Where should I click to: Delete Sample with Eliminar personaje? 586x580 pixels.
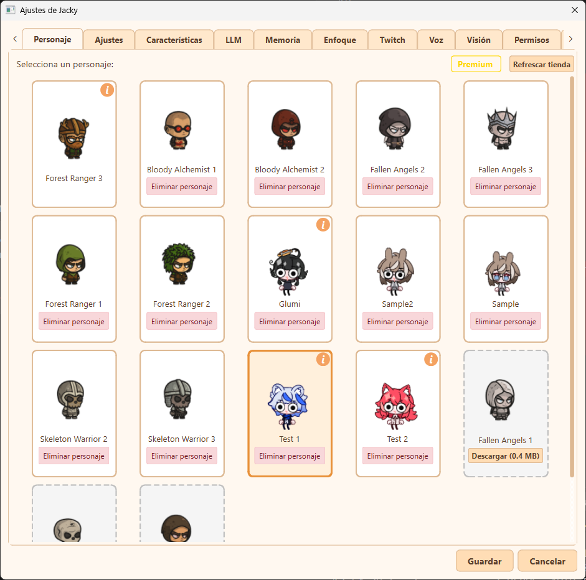tap(506, 321)
